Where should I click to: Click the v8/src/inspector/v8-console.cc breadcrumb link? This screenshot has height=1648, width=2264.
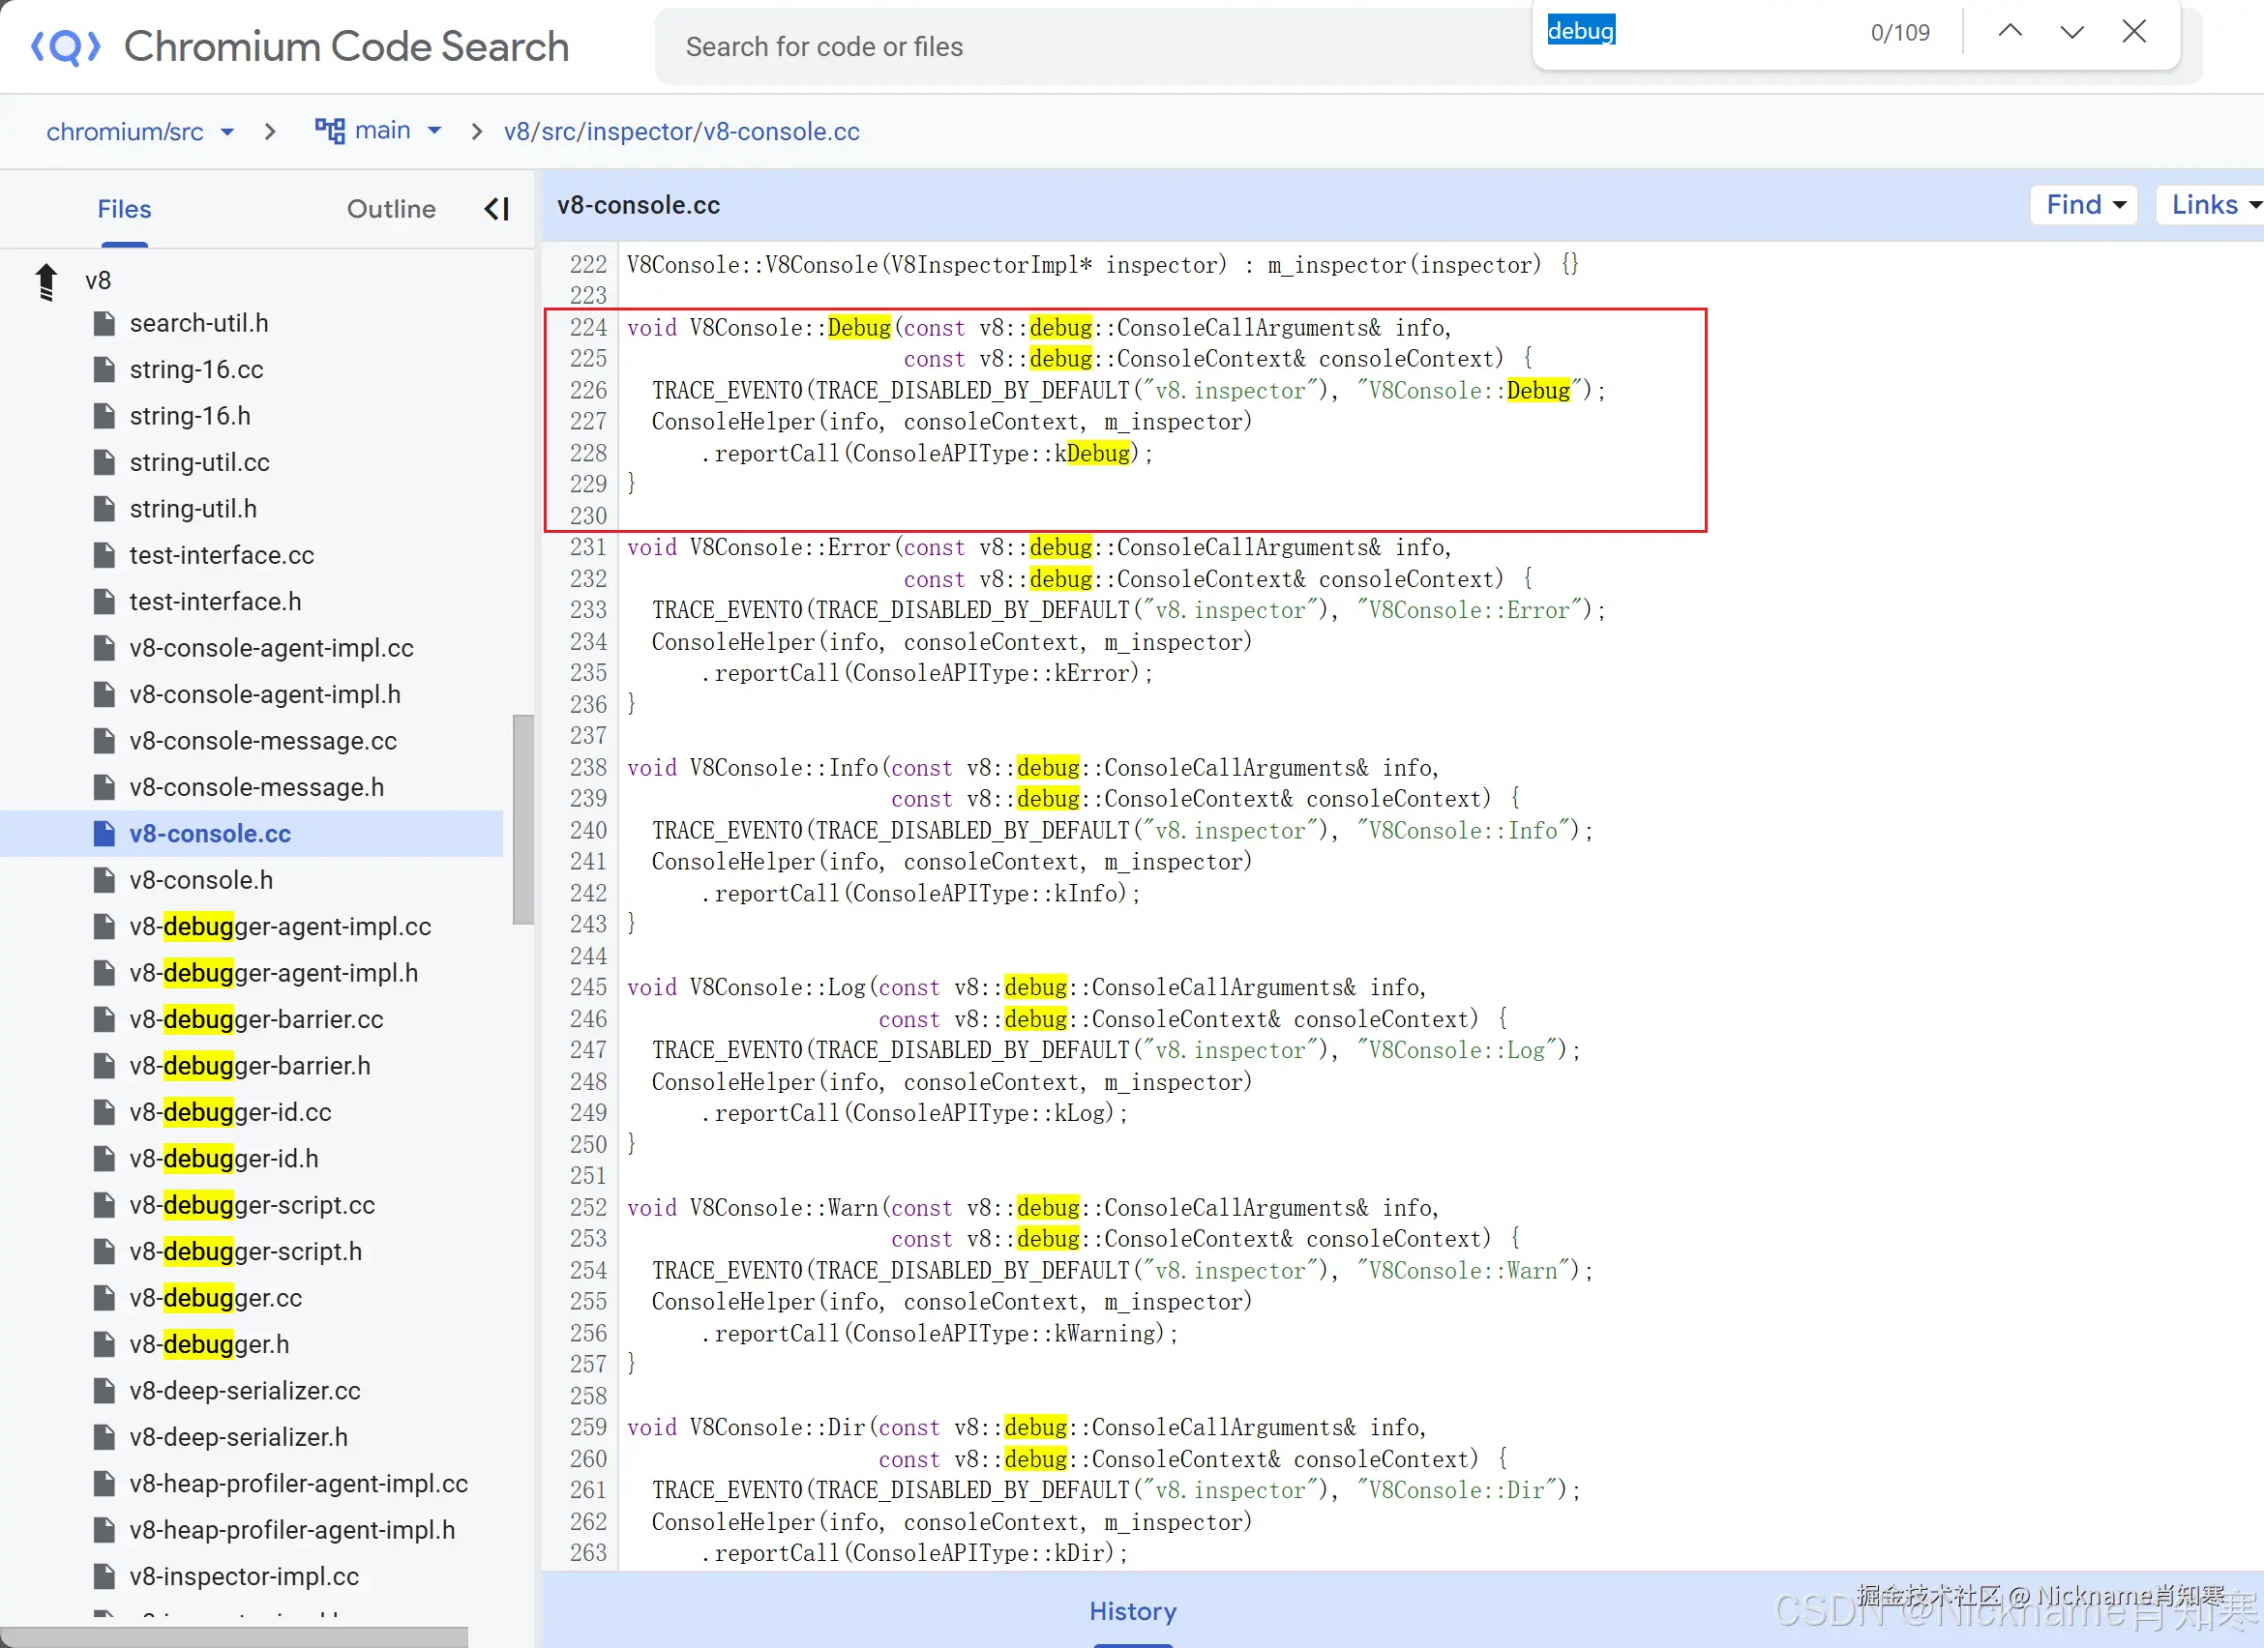point(681,132)
